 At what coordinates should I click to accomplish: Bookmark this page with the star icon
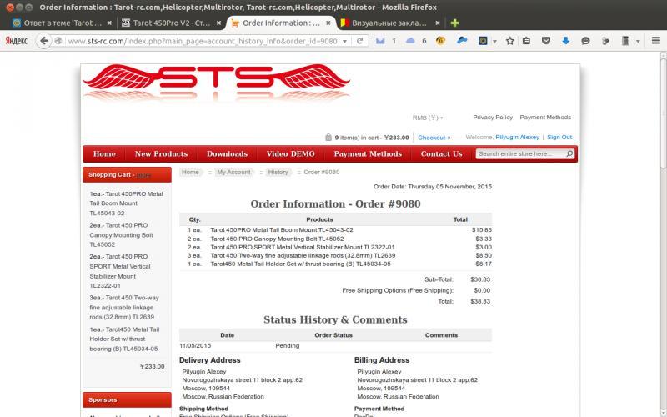[x=509, y=40]
